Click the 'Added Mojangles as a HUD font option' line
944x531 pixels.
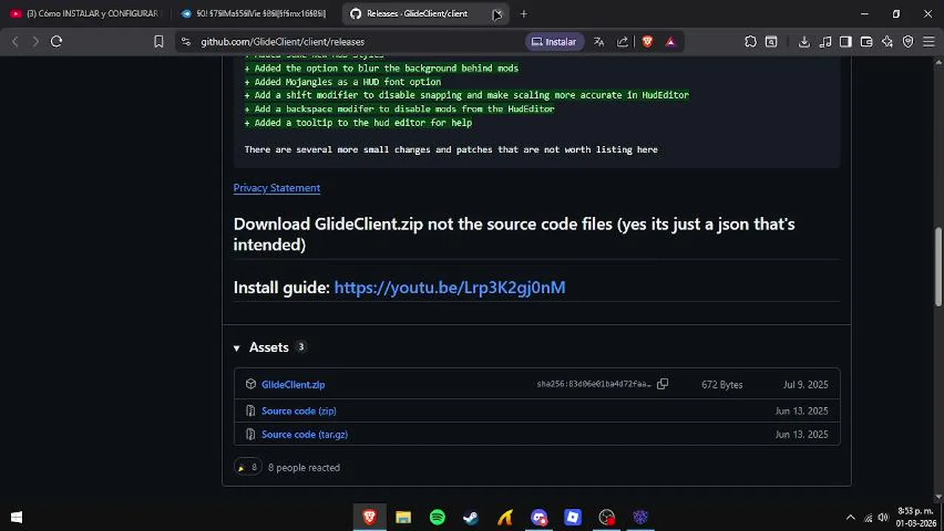click(343, 82)
